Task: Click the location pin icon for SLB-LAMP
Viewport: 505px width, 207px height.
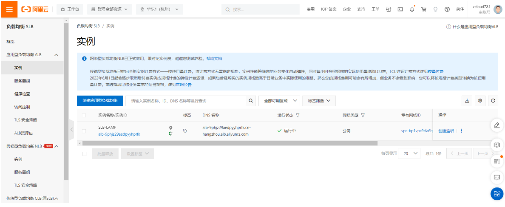Action: click(171, 128)
